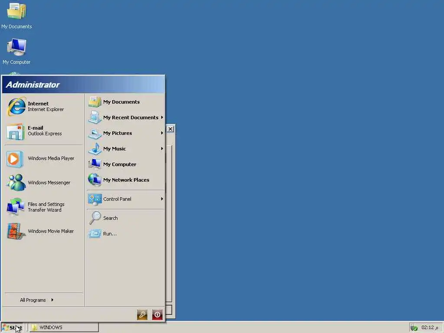Image resolution: width=444 pixels, height=333 pixels.
Task: Expand My Music submenu arrow
Action: tap(162, 148)
